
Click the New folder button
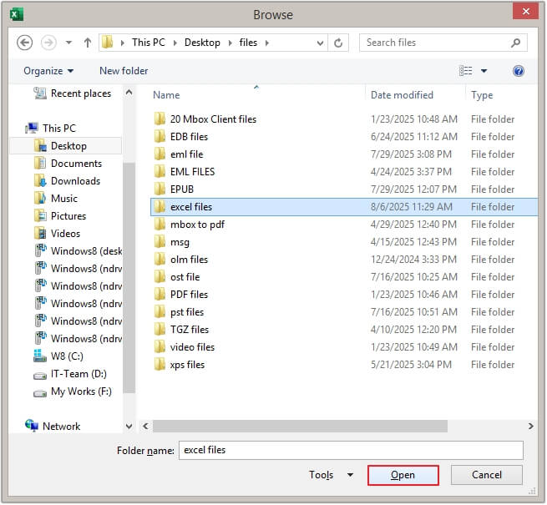(x=124, y=71)
